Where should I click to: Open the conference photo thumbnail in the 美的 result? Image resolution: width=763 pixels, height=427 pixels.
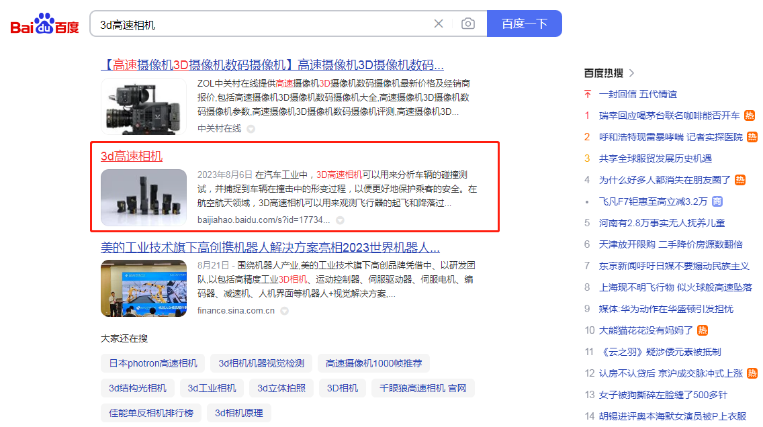pyautogui.click(x=144, y=289)
